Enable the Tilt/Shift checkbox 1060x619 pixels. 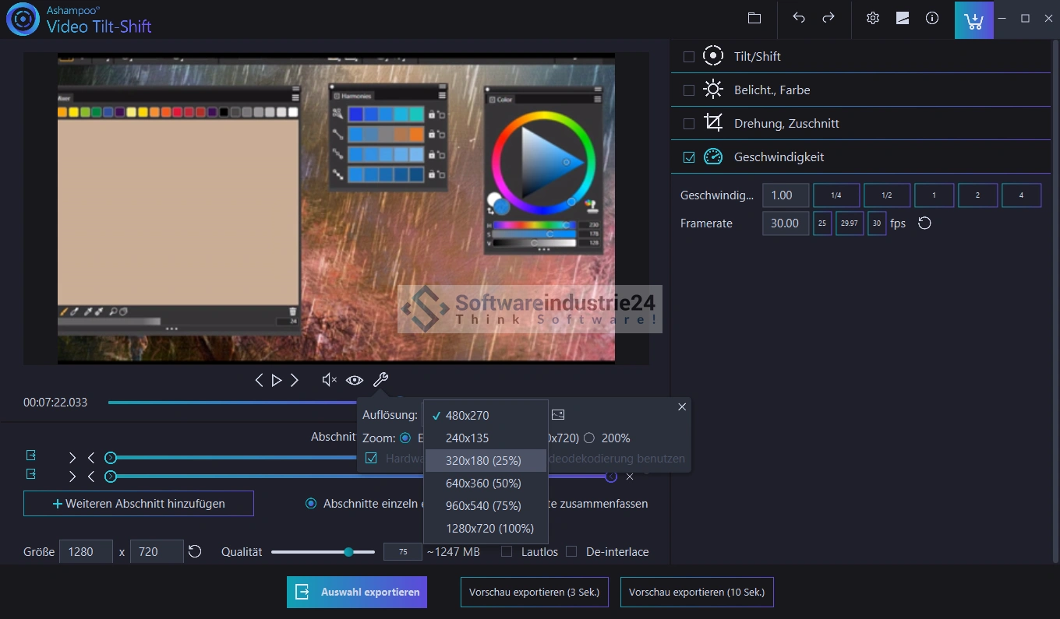pyautogui.click(x=689, y=57)
